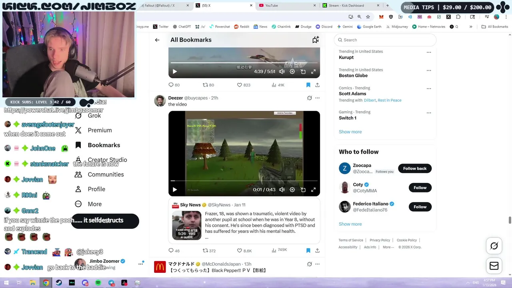The width and height of the screenshot is (512, 288).
Task: Open the quoted Sky News post
Action: click(x=244, y=221)
